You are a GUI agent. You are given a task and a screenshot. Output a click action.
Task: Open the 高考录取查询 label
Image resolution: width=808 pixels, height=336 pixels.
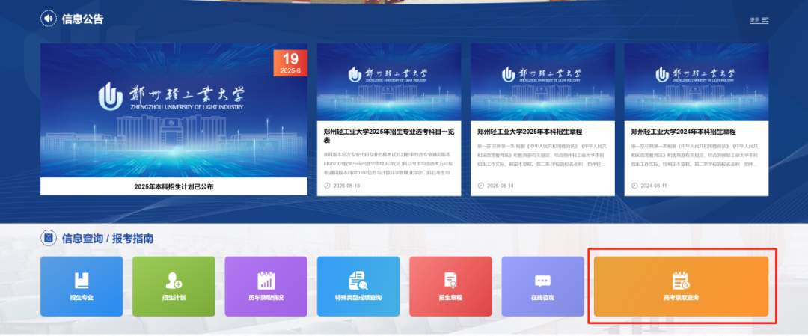(x=681, y=298)
